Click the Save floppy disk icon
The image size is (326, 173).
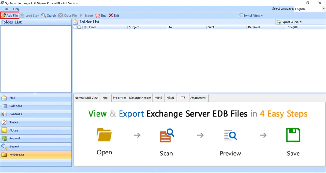coord(293,135)
